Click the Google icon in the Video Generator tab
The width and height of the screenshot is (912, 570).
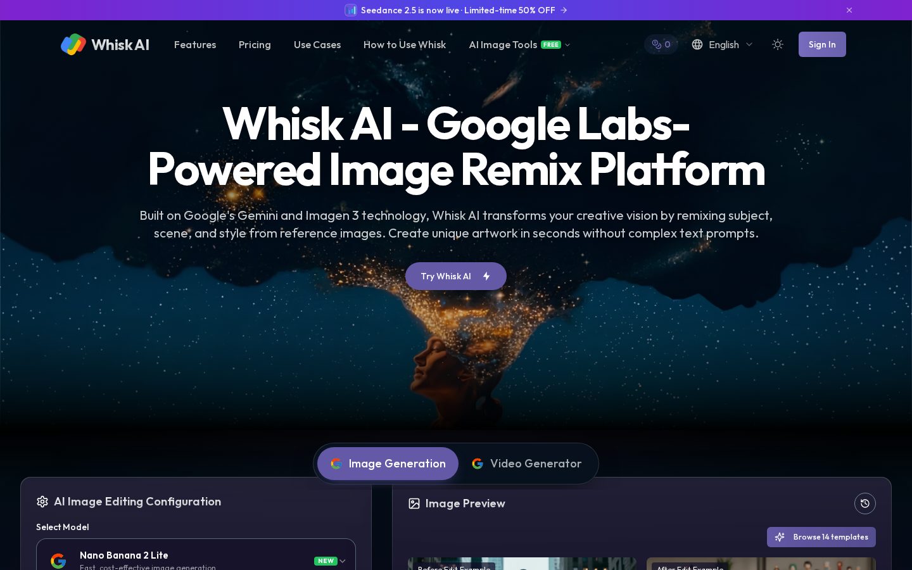(x=478, y=464)
